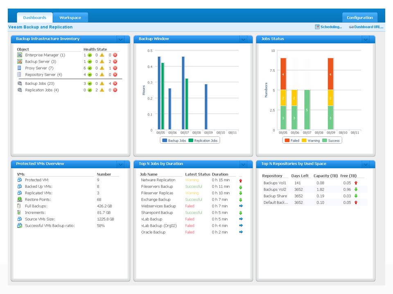Open the Backup Window widget dropdown

243,39
